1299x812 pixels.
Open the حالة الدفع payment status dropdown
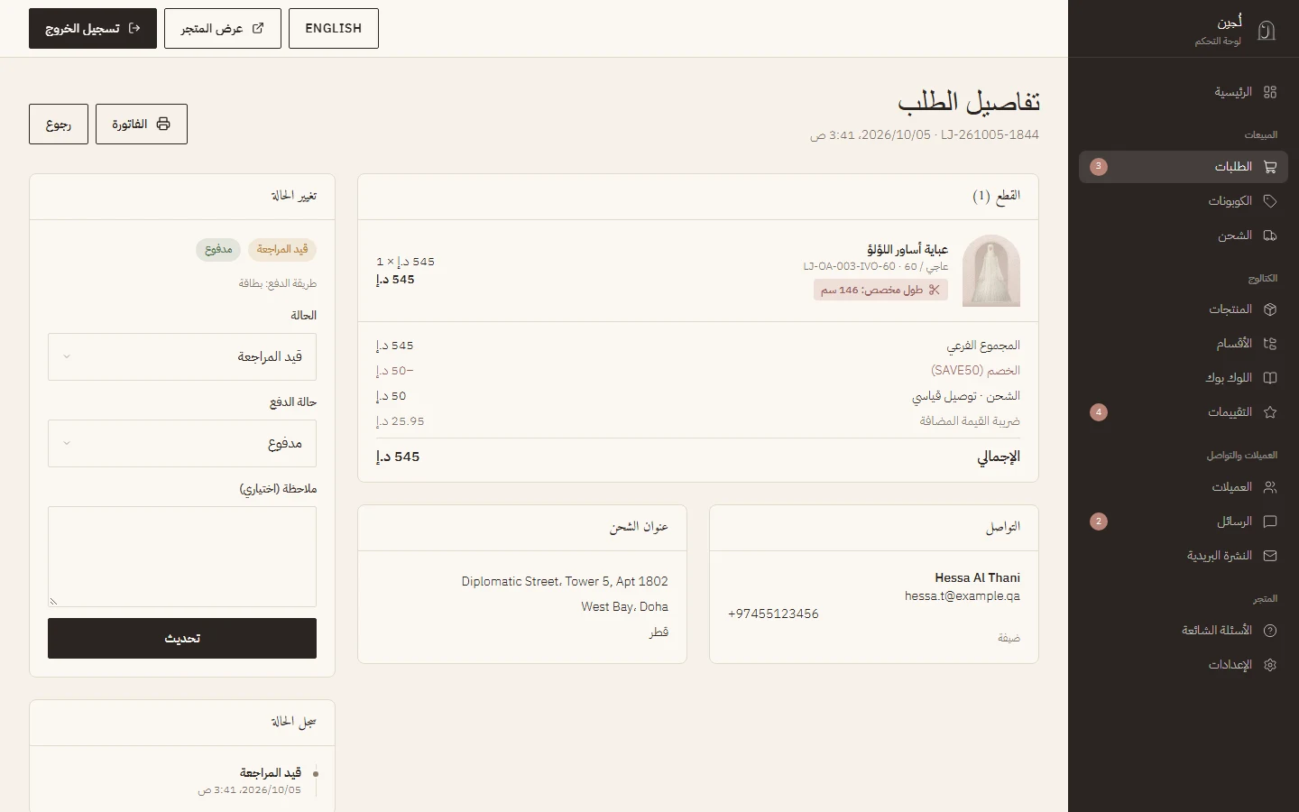pos(182,443)
